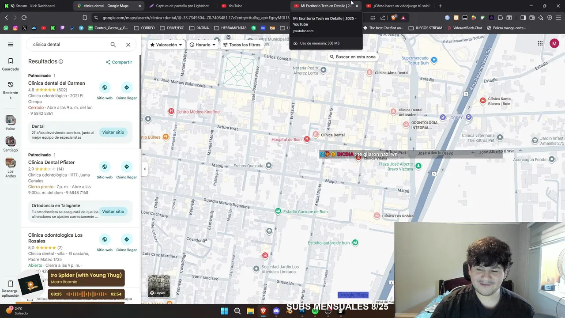Open the DRIVE/EXC bookmarks folder
This screenshot has width=565, height=318.
[172, 28]
